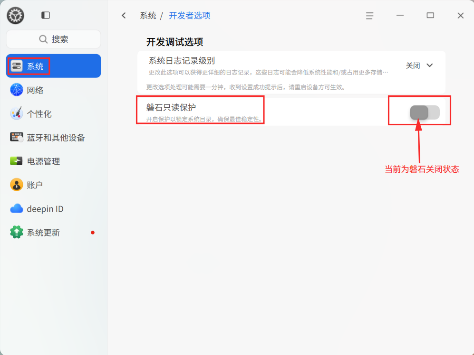
Task: Click the Personalization paintbrush icon
Action: coord(17,113)
